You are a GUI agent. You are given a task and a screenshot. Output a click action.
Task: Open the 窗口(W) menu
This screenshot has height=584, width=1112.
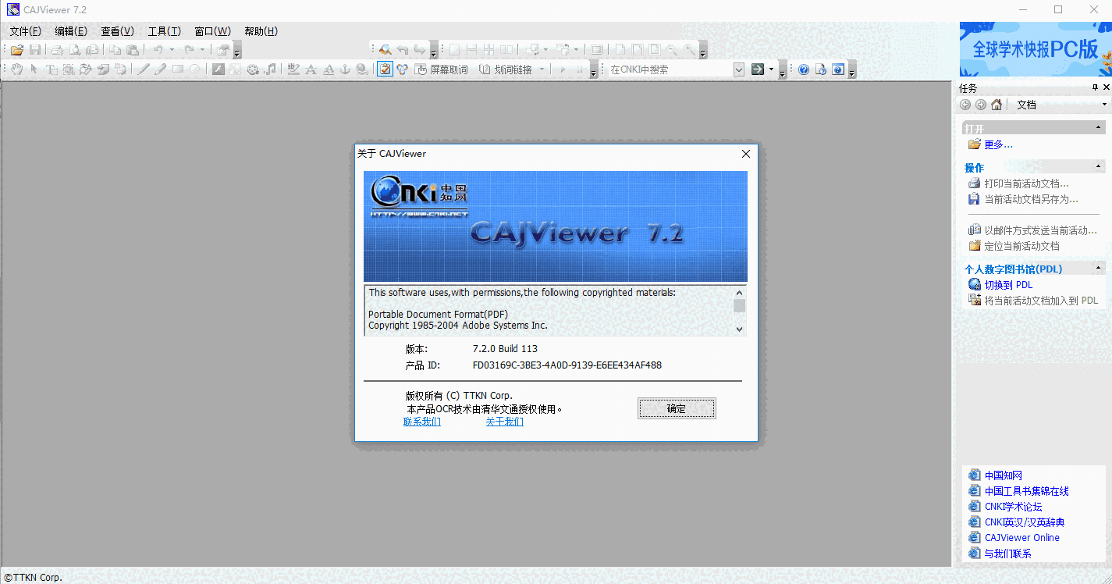point(212,31)
